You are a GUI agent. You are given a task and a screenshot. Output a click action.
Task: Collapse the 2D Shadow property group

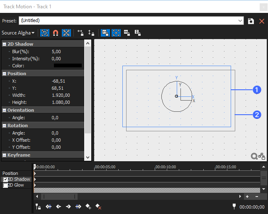pos(4,44)
